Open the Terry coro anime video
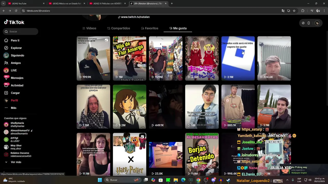The width and height of the screenshot is (328, 184). (129, 107)
